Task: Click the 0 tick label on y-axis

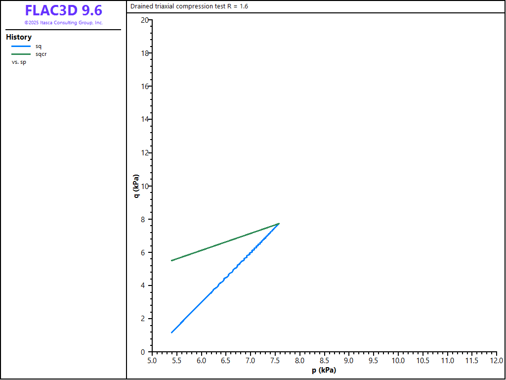Action: [x=143, y=352]
